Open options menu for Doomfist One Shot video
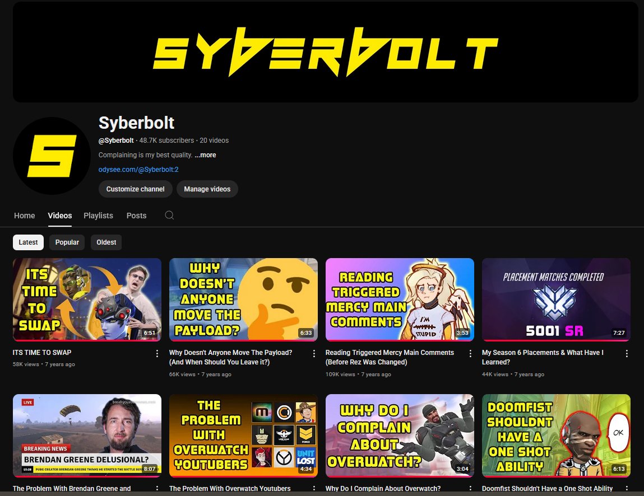This screenshot has width=644, height=496. point(627,489)
